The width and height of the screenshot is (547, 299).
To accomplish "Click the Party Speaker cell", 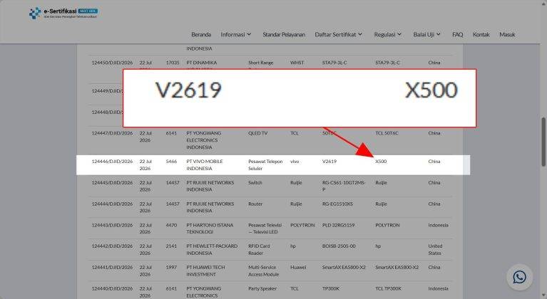I will 262,288.
